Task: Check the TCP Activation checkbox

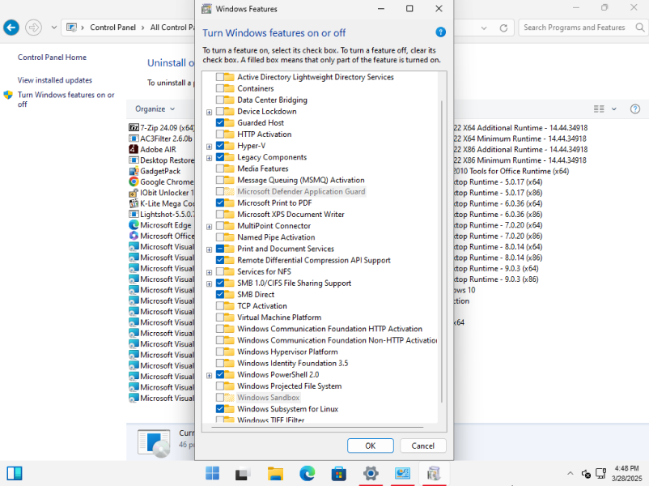Action: pos(220,305)
